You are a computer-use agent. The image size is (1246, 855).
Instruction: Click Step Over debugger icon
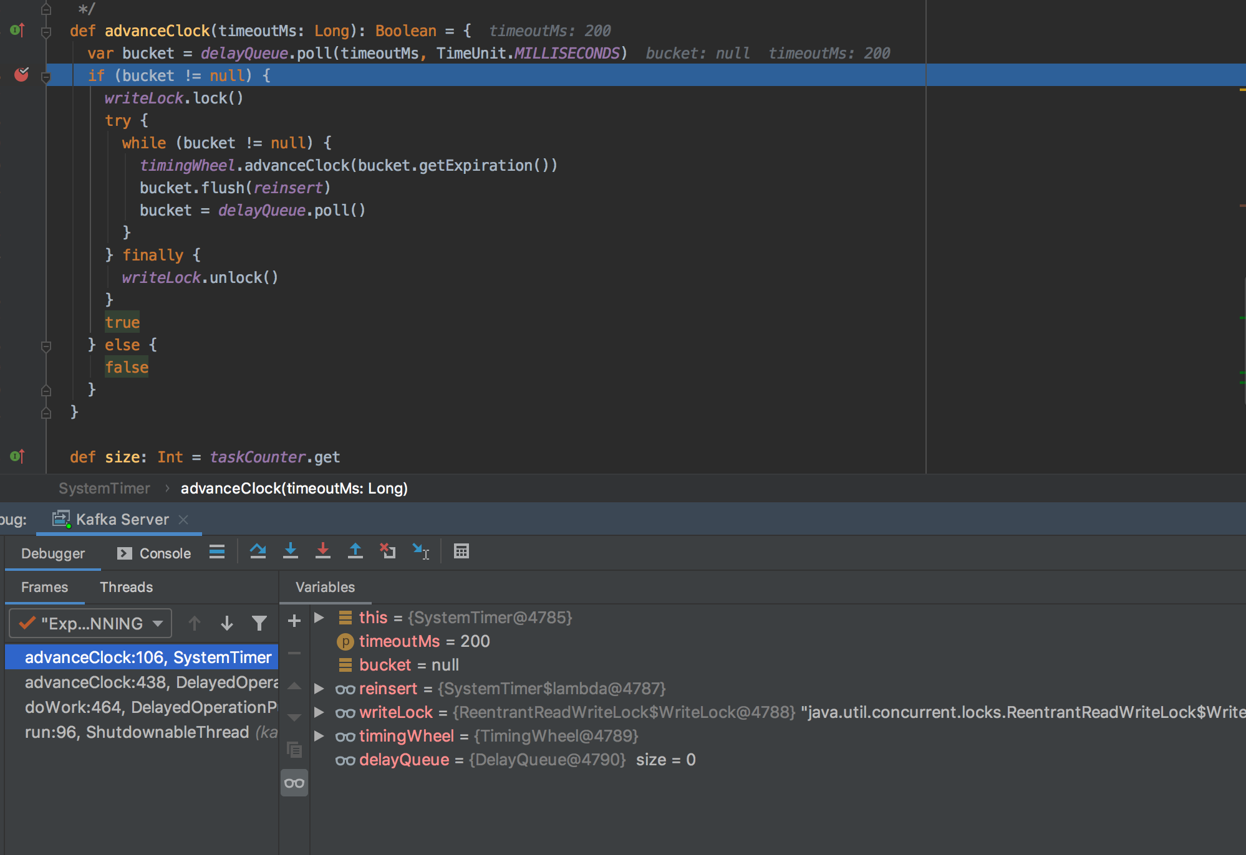[258, 552]
